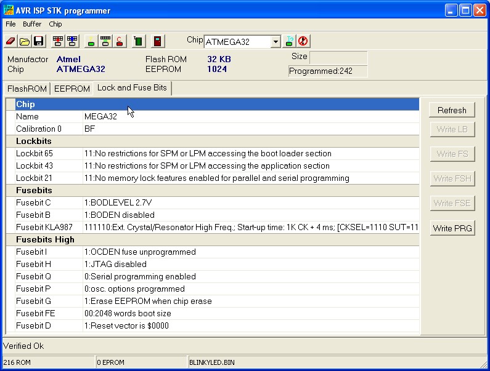490x371 pixels.
Task: Open the Chip menu
Action: pyautogui.click(x=55, y=24)
